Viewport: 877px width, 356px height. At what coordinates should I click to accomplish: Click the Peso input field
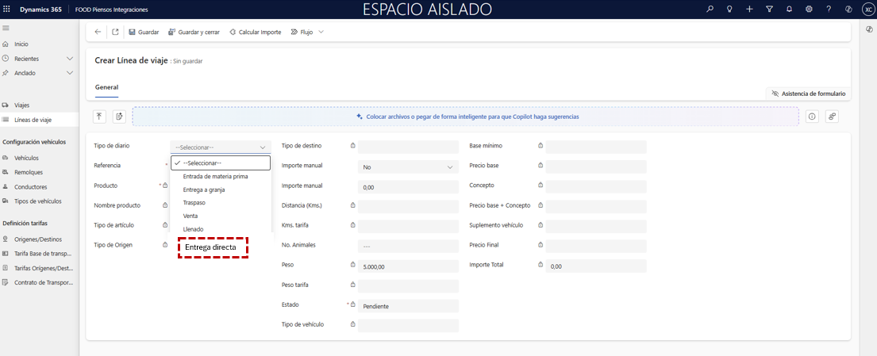(x=408, y=266)
